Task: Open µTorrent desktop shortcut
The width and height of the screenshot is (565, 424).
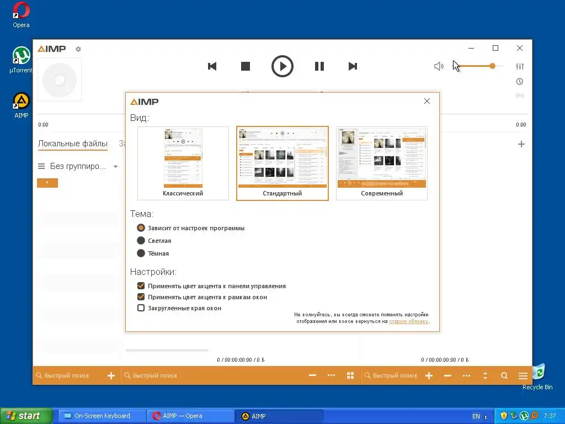Action: click(22, 60)
